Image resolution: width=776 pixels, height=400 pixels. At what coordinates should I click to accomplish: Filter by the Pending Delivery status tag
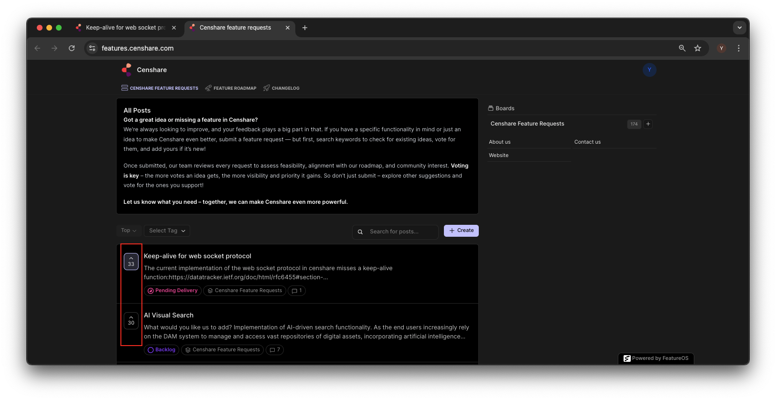click(x=172, y=291)
